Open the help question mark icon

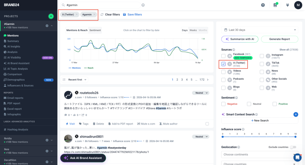click(x=263, y=5)
